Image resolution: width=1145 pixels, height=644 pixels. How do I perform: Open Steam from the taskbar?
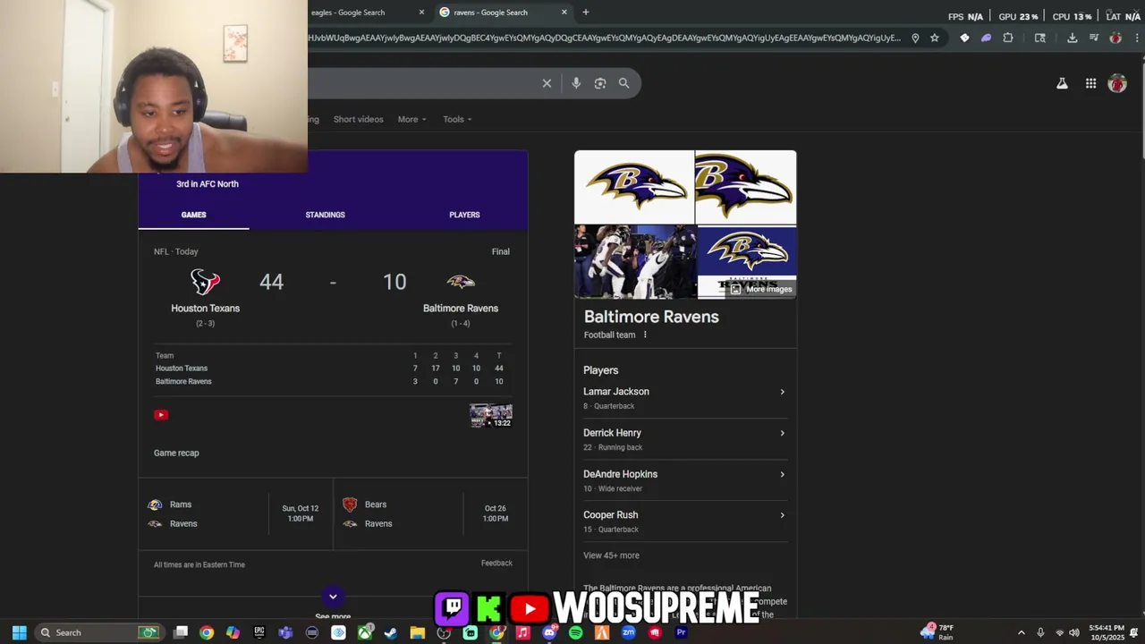(x=391, y=632)
